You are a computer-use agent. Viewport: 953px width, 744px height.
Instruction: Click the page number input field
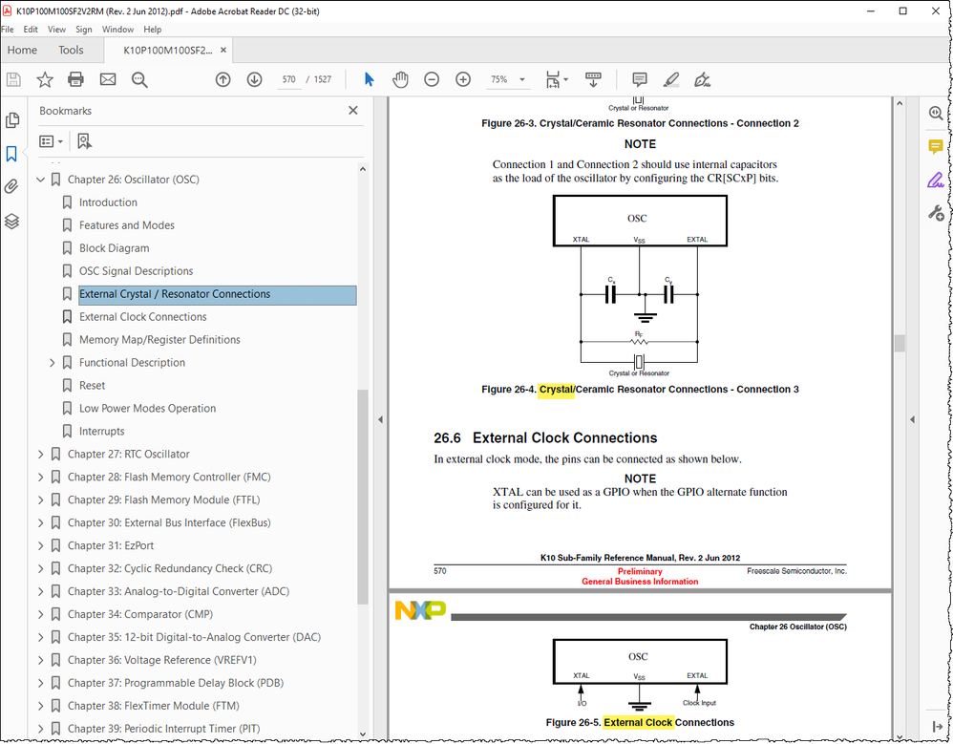point(288,79)
